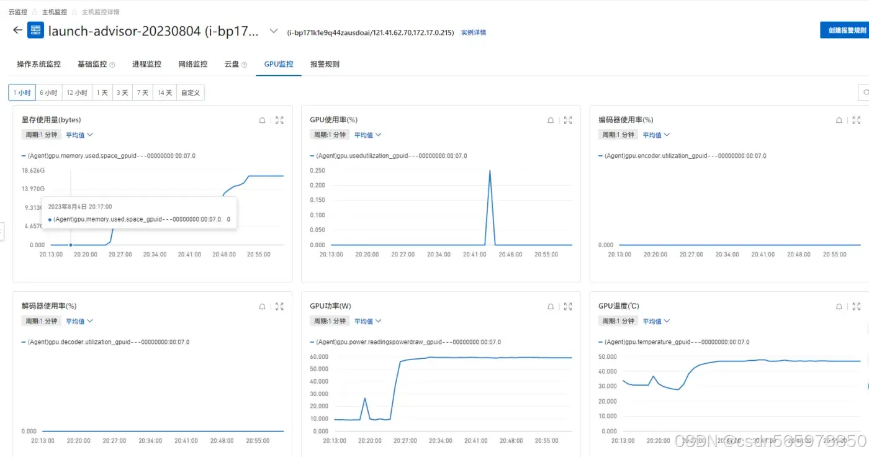The image size is (869, 457).
Task: Click alarm bell icon on 解码器使用率 chart
Action: point(262,307)
